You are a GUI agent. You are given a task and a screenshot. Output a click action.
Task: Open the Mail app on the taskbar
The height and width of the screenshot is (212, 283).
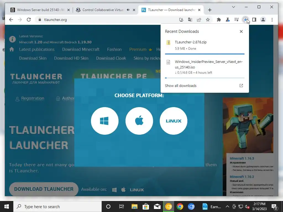pyautogui.click(x=157, y=206)
